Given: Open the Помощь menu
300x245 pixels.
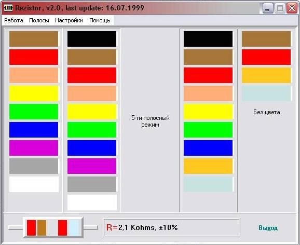Looking at the screenshot, I should tap(100, 20).
